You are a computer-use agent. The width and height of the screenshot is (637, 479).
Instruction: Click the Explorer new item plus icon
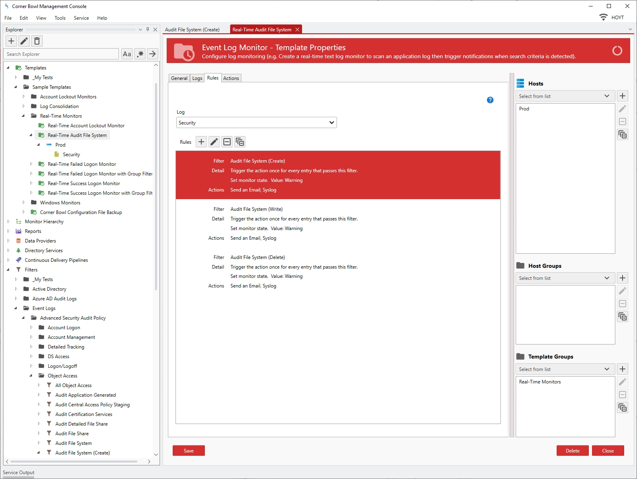11,41
